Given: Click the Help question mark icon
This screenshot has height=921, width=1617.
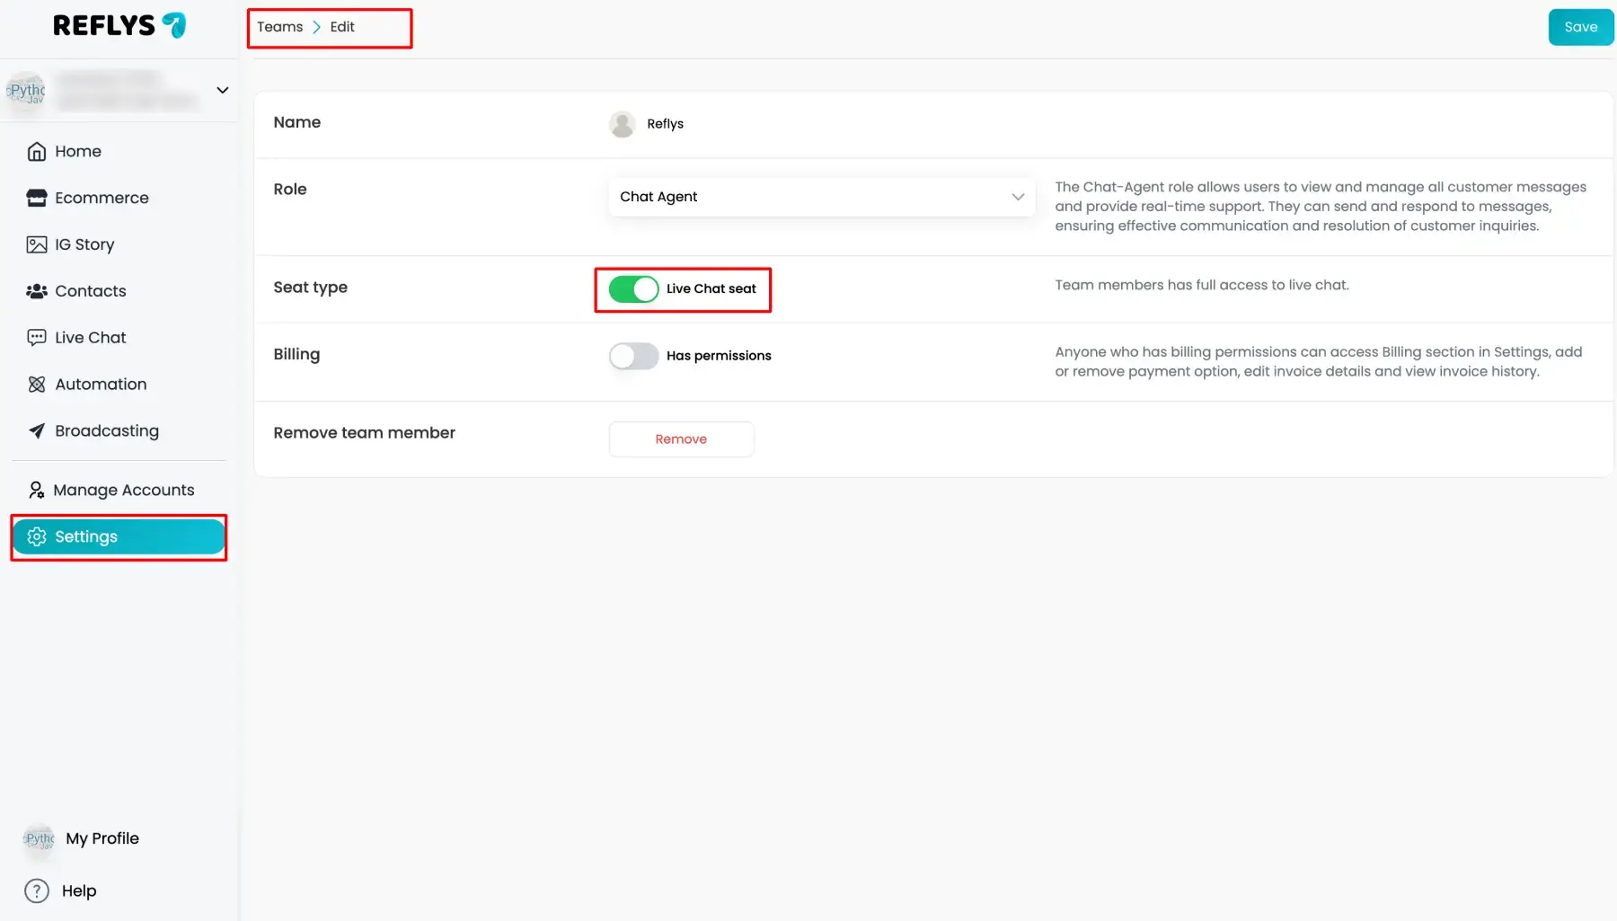Looking at the screenshot, I should pyautogui.click(x=36, y=890).
